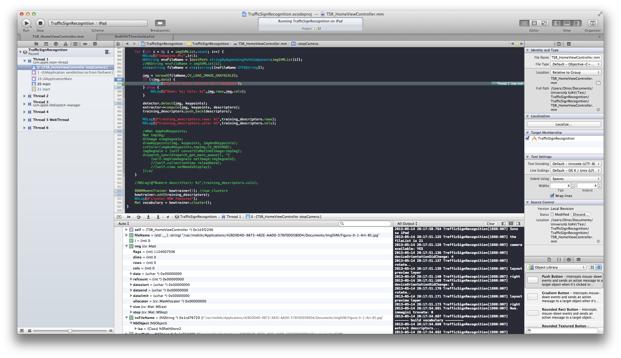Click the Localize... button

click(x=564, y=124)
